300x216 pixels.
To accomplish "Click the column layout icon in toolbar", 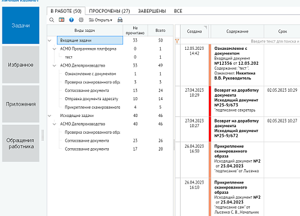I will pos(62,20).
